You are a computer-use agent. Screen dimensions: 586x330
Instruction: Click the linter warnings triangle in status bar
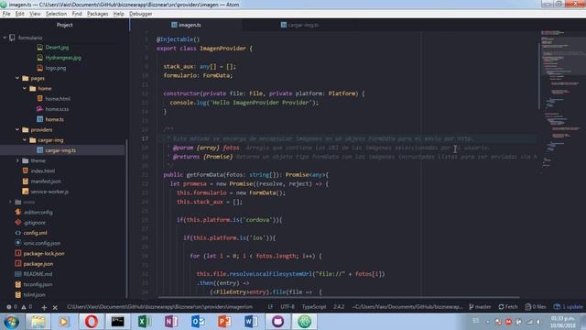click(27, 307)
